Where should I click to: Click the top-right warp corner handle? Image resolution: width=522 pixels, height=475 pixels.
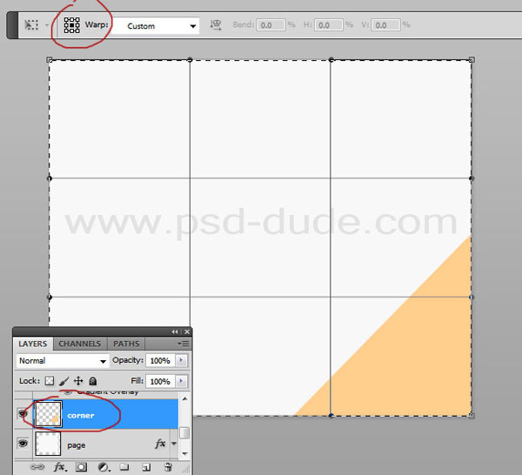coord(472,60)
